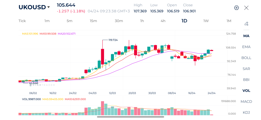
Task: Expand the UKOUSD symbol dropdown
Action: [48, 7]
